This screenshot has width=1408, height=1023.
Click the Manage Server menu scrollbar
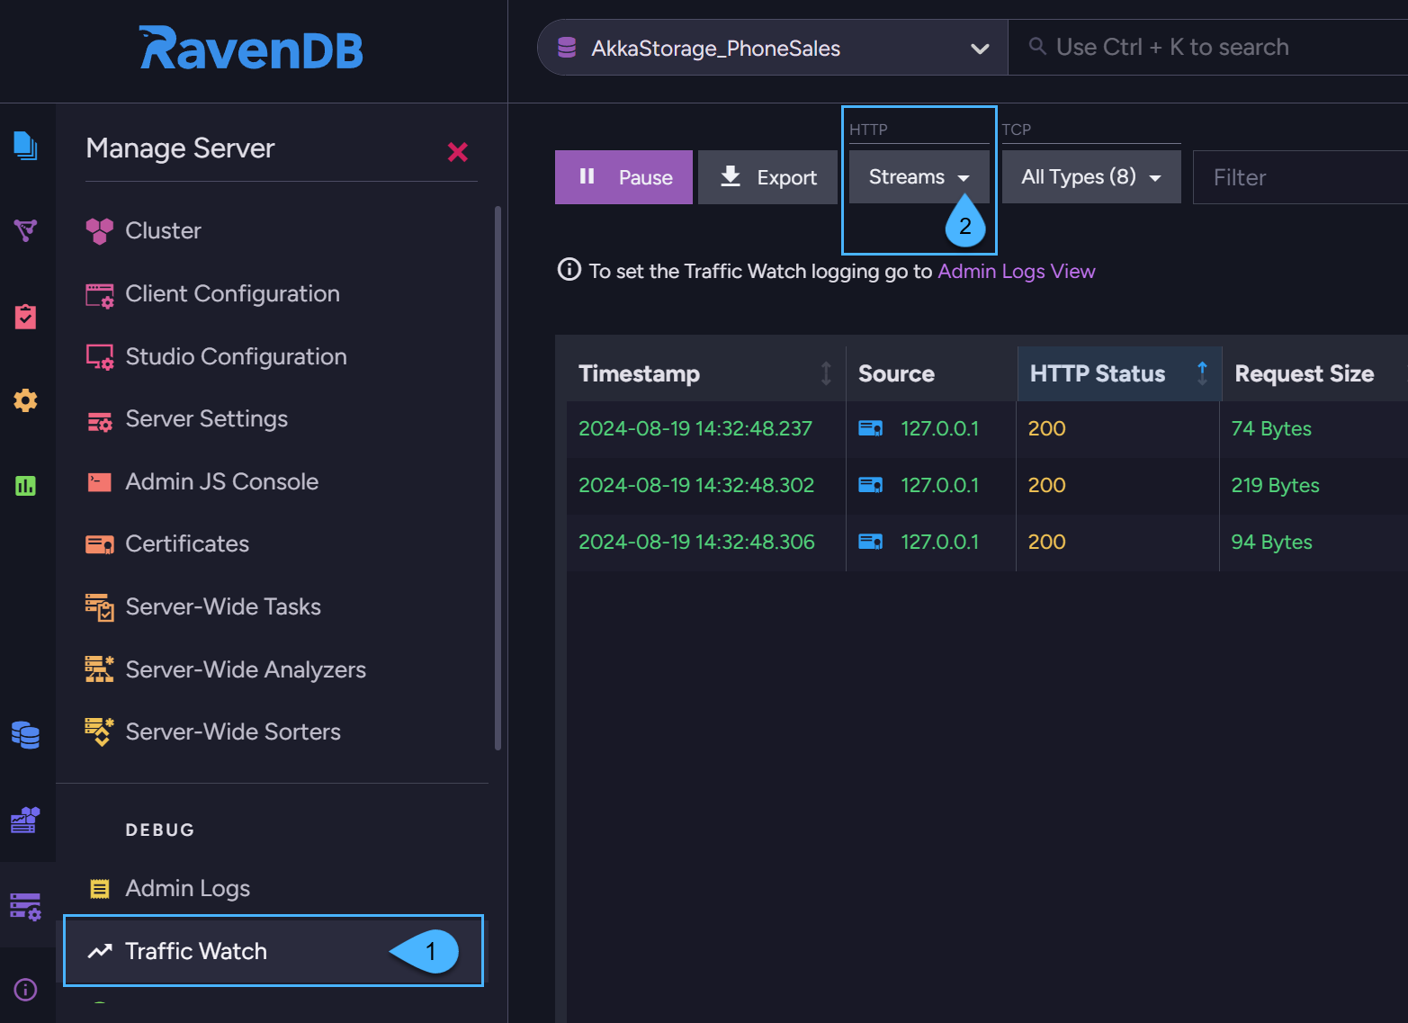click(498, 478)
